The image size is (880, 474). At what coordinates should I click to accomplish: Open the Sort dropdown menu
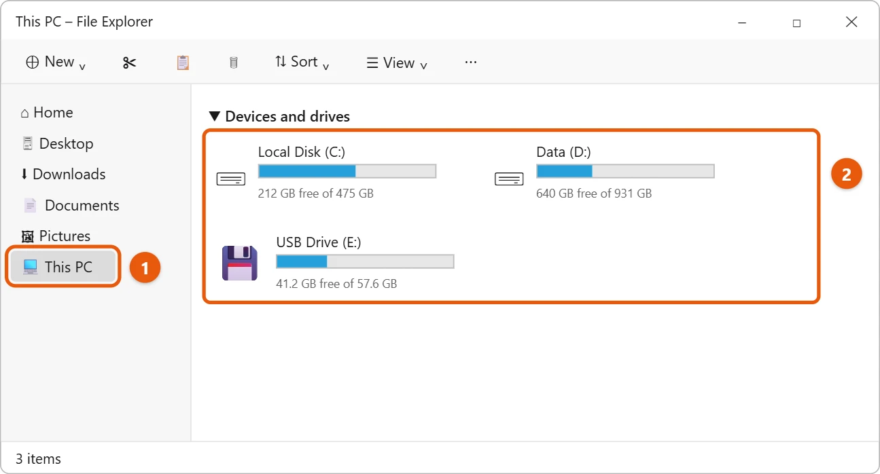click(x=302, y=62)
